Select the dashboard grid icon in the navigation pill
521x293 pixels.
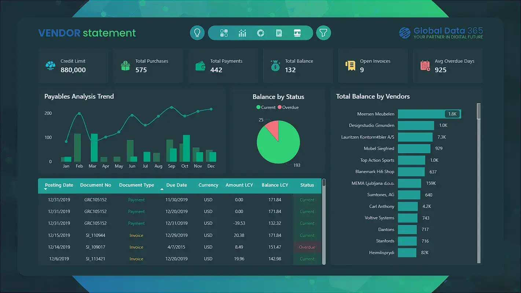pos(224,33)
